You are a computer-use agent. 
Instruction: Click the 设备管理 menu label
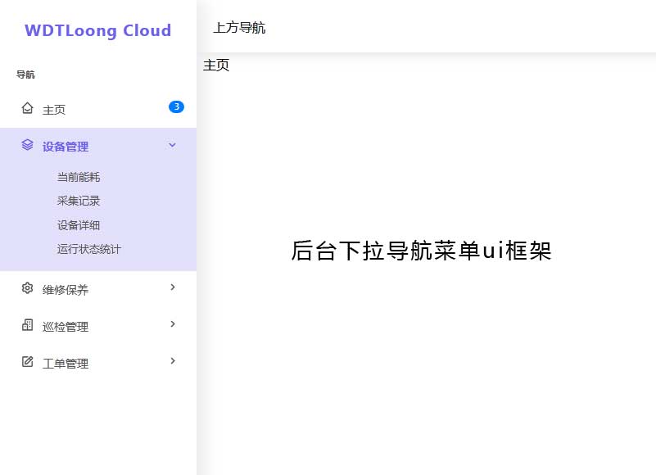(x=66, y=147)
